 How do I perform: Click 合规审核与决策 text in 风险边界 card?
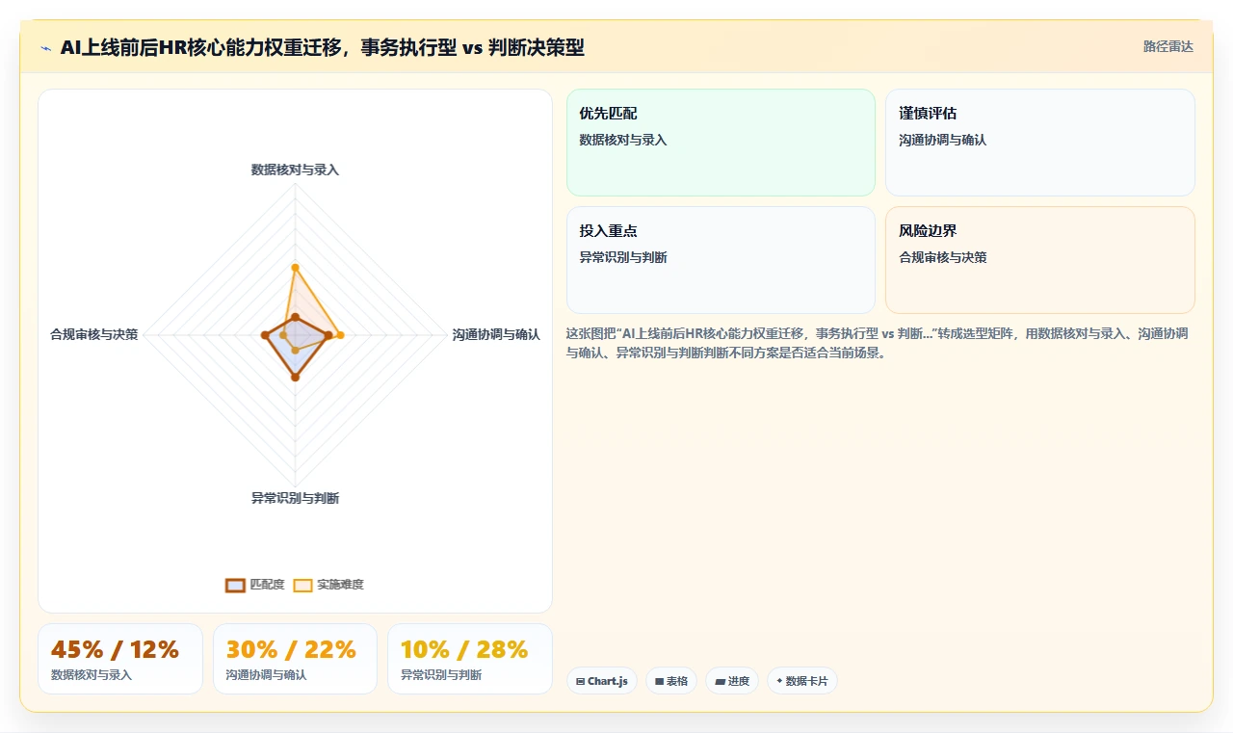click(943, 257)
